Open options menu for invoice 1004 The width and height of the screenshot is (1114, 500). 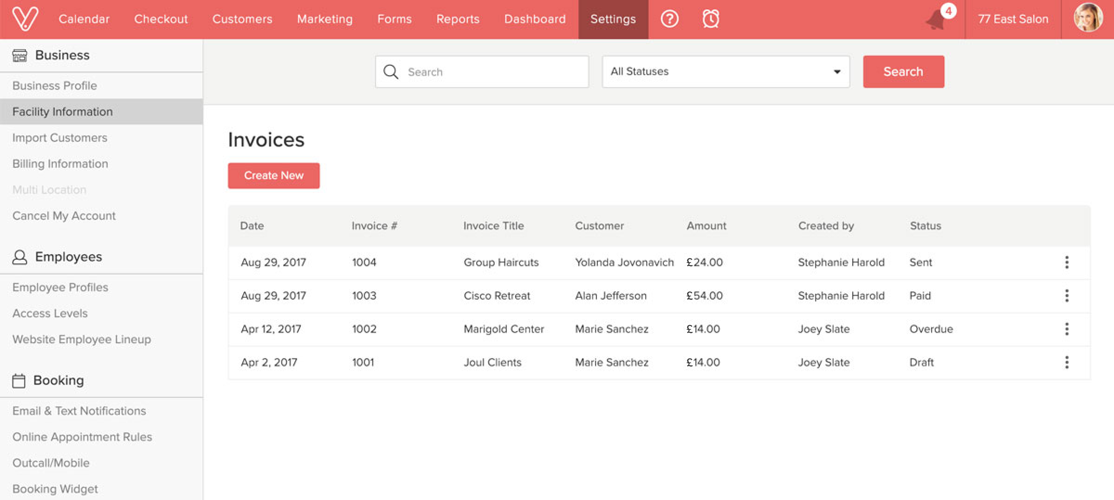(x=1067, y=263)
